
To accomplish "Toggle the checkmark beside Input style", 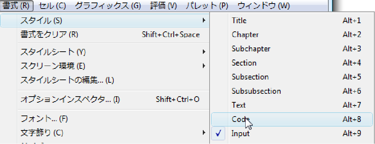I will [218, 133].
